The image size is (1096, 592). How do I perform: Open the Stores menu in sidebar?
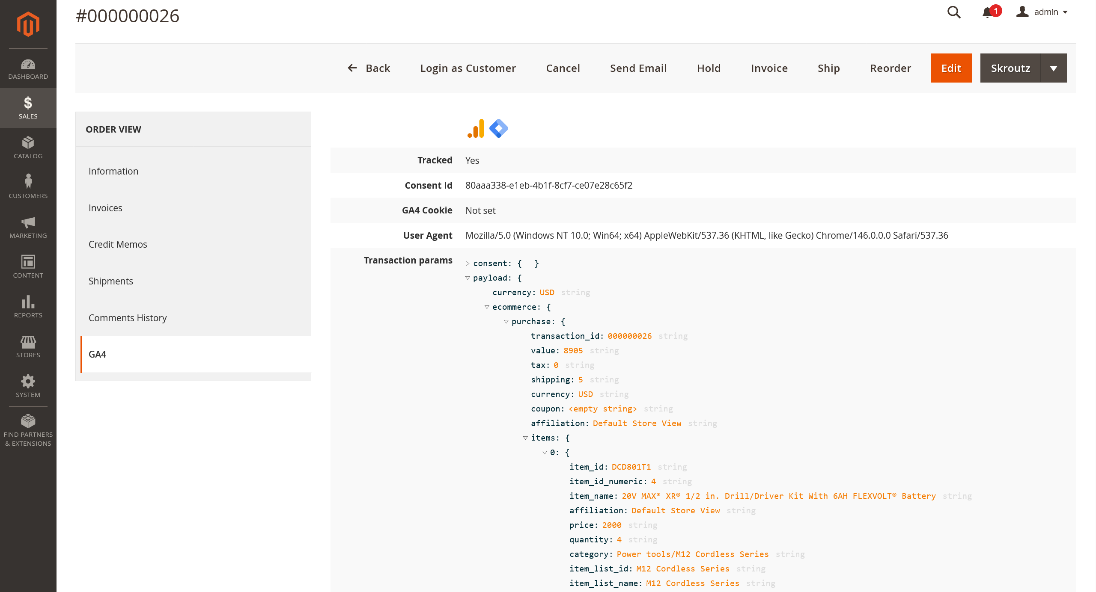28,346
